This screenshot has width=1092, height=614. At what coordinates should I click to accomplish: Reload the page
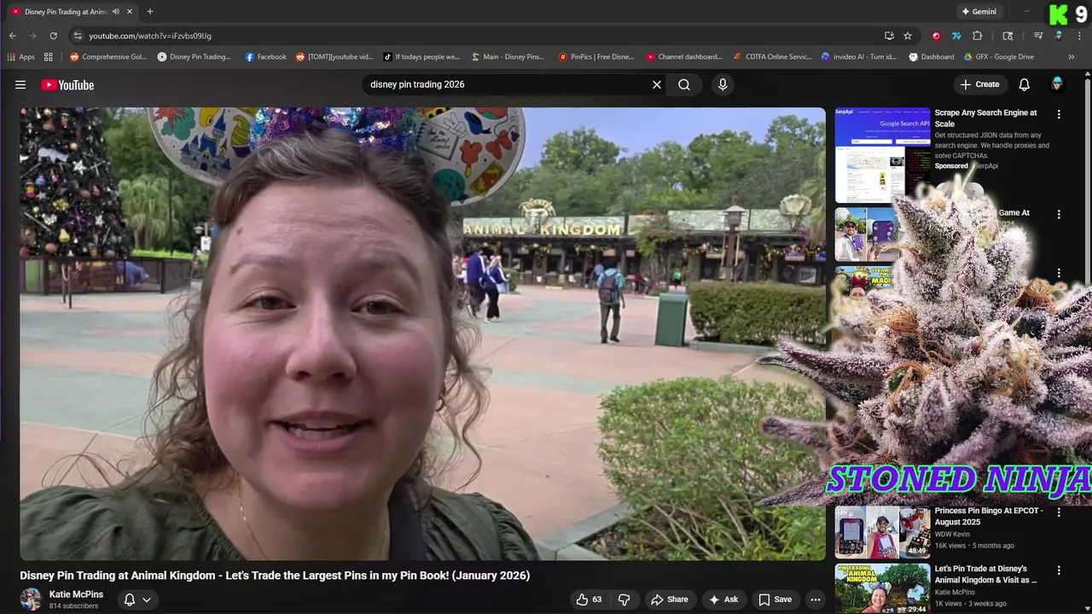53,36
